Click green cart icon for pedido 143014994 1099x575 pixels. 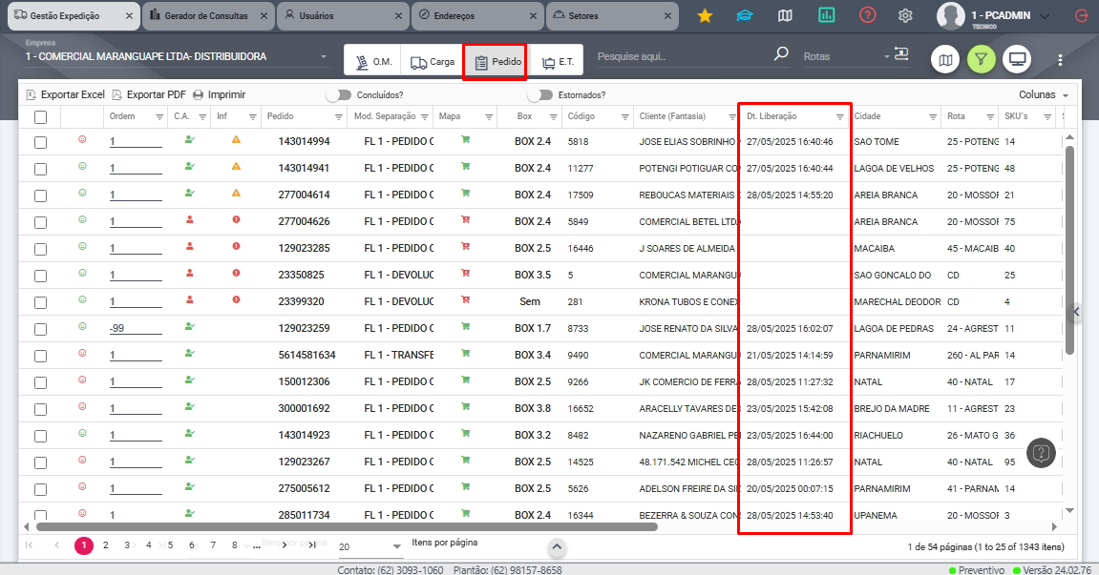point(465,140)
